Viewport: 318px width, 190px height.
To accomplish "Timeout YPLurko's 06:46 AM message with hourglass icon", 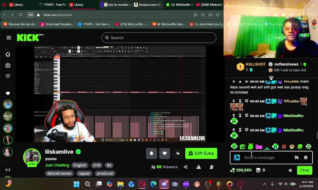I will pos(240,101).
